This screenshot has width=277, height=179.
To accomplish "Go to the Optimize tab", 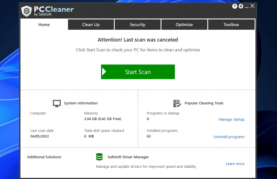I will (x=184, y=25).
